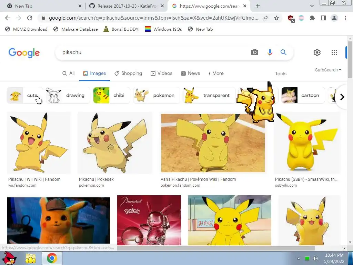Click the address bar URL
This screenshot has width=353, height=265.
pyautogui.click(x=153, y=18)
